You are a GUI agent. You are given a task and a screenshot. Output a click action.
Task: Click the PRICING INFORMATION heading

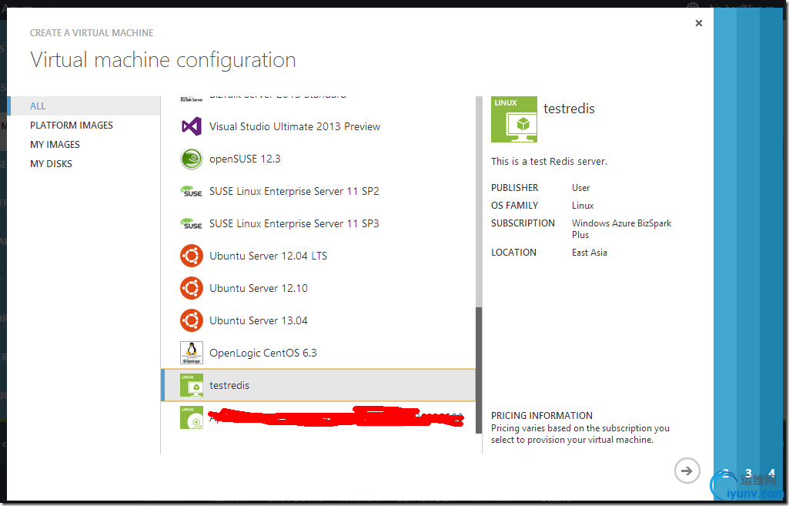tap(541, 415)
